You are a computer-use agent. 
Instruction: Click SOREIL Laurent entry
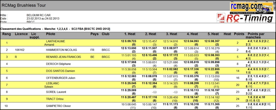tap(56, 92)
